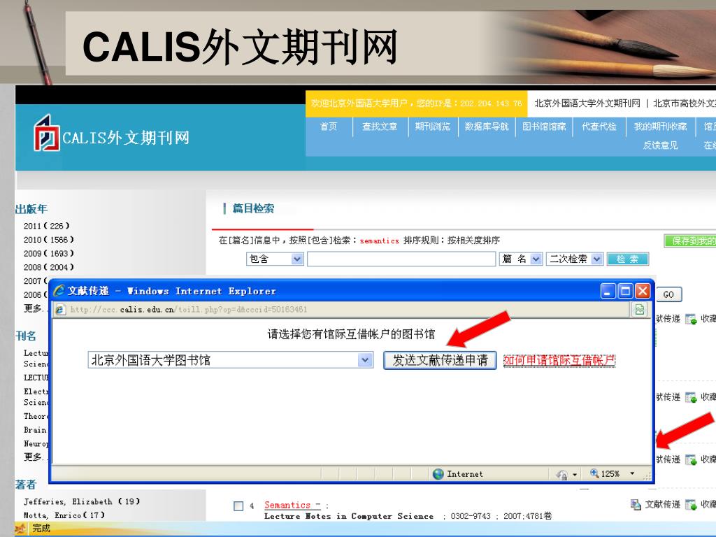Click Lecture Notes in Computer Science journal text

tap(349, 516)
